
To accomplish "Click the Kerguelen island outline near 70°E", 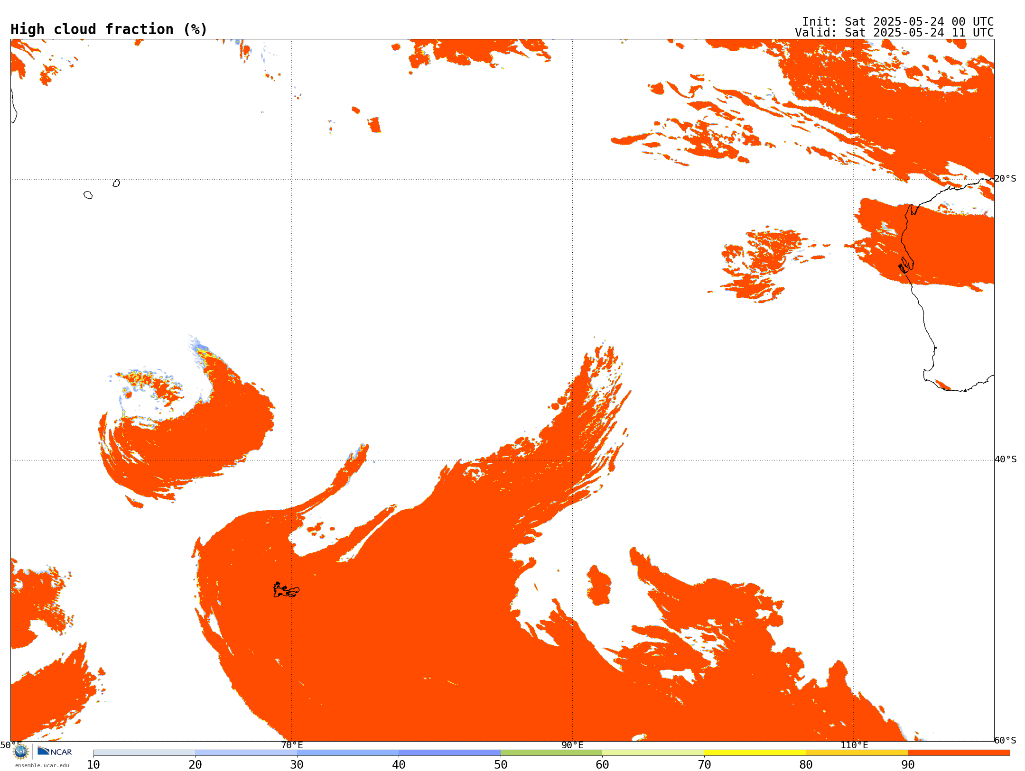I will click(286, 590).
